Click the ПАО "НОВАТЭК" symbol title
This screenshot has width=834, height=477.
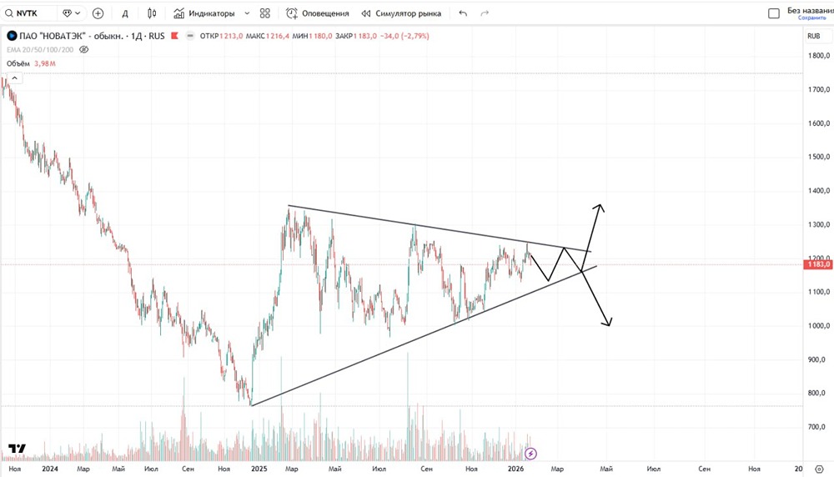coord(52,36)
